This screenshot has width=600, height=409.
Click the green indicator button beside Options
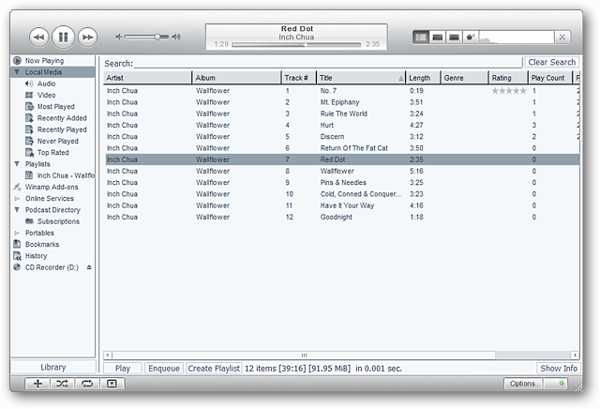click(555, 384)
